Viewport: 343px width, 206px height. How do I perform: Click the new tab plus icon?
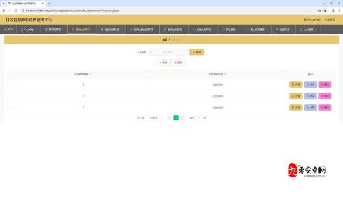coord(49,3)
